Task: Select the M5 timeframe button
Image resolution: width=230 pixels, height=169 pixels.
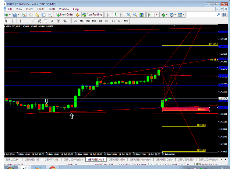Action: [81, 21]
